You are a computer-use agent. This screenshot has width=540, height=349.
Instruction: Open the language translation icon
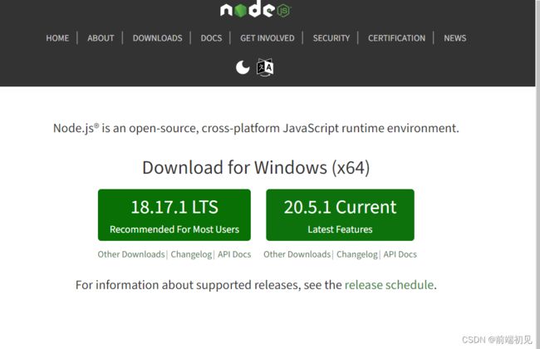coord(265,67)
